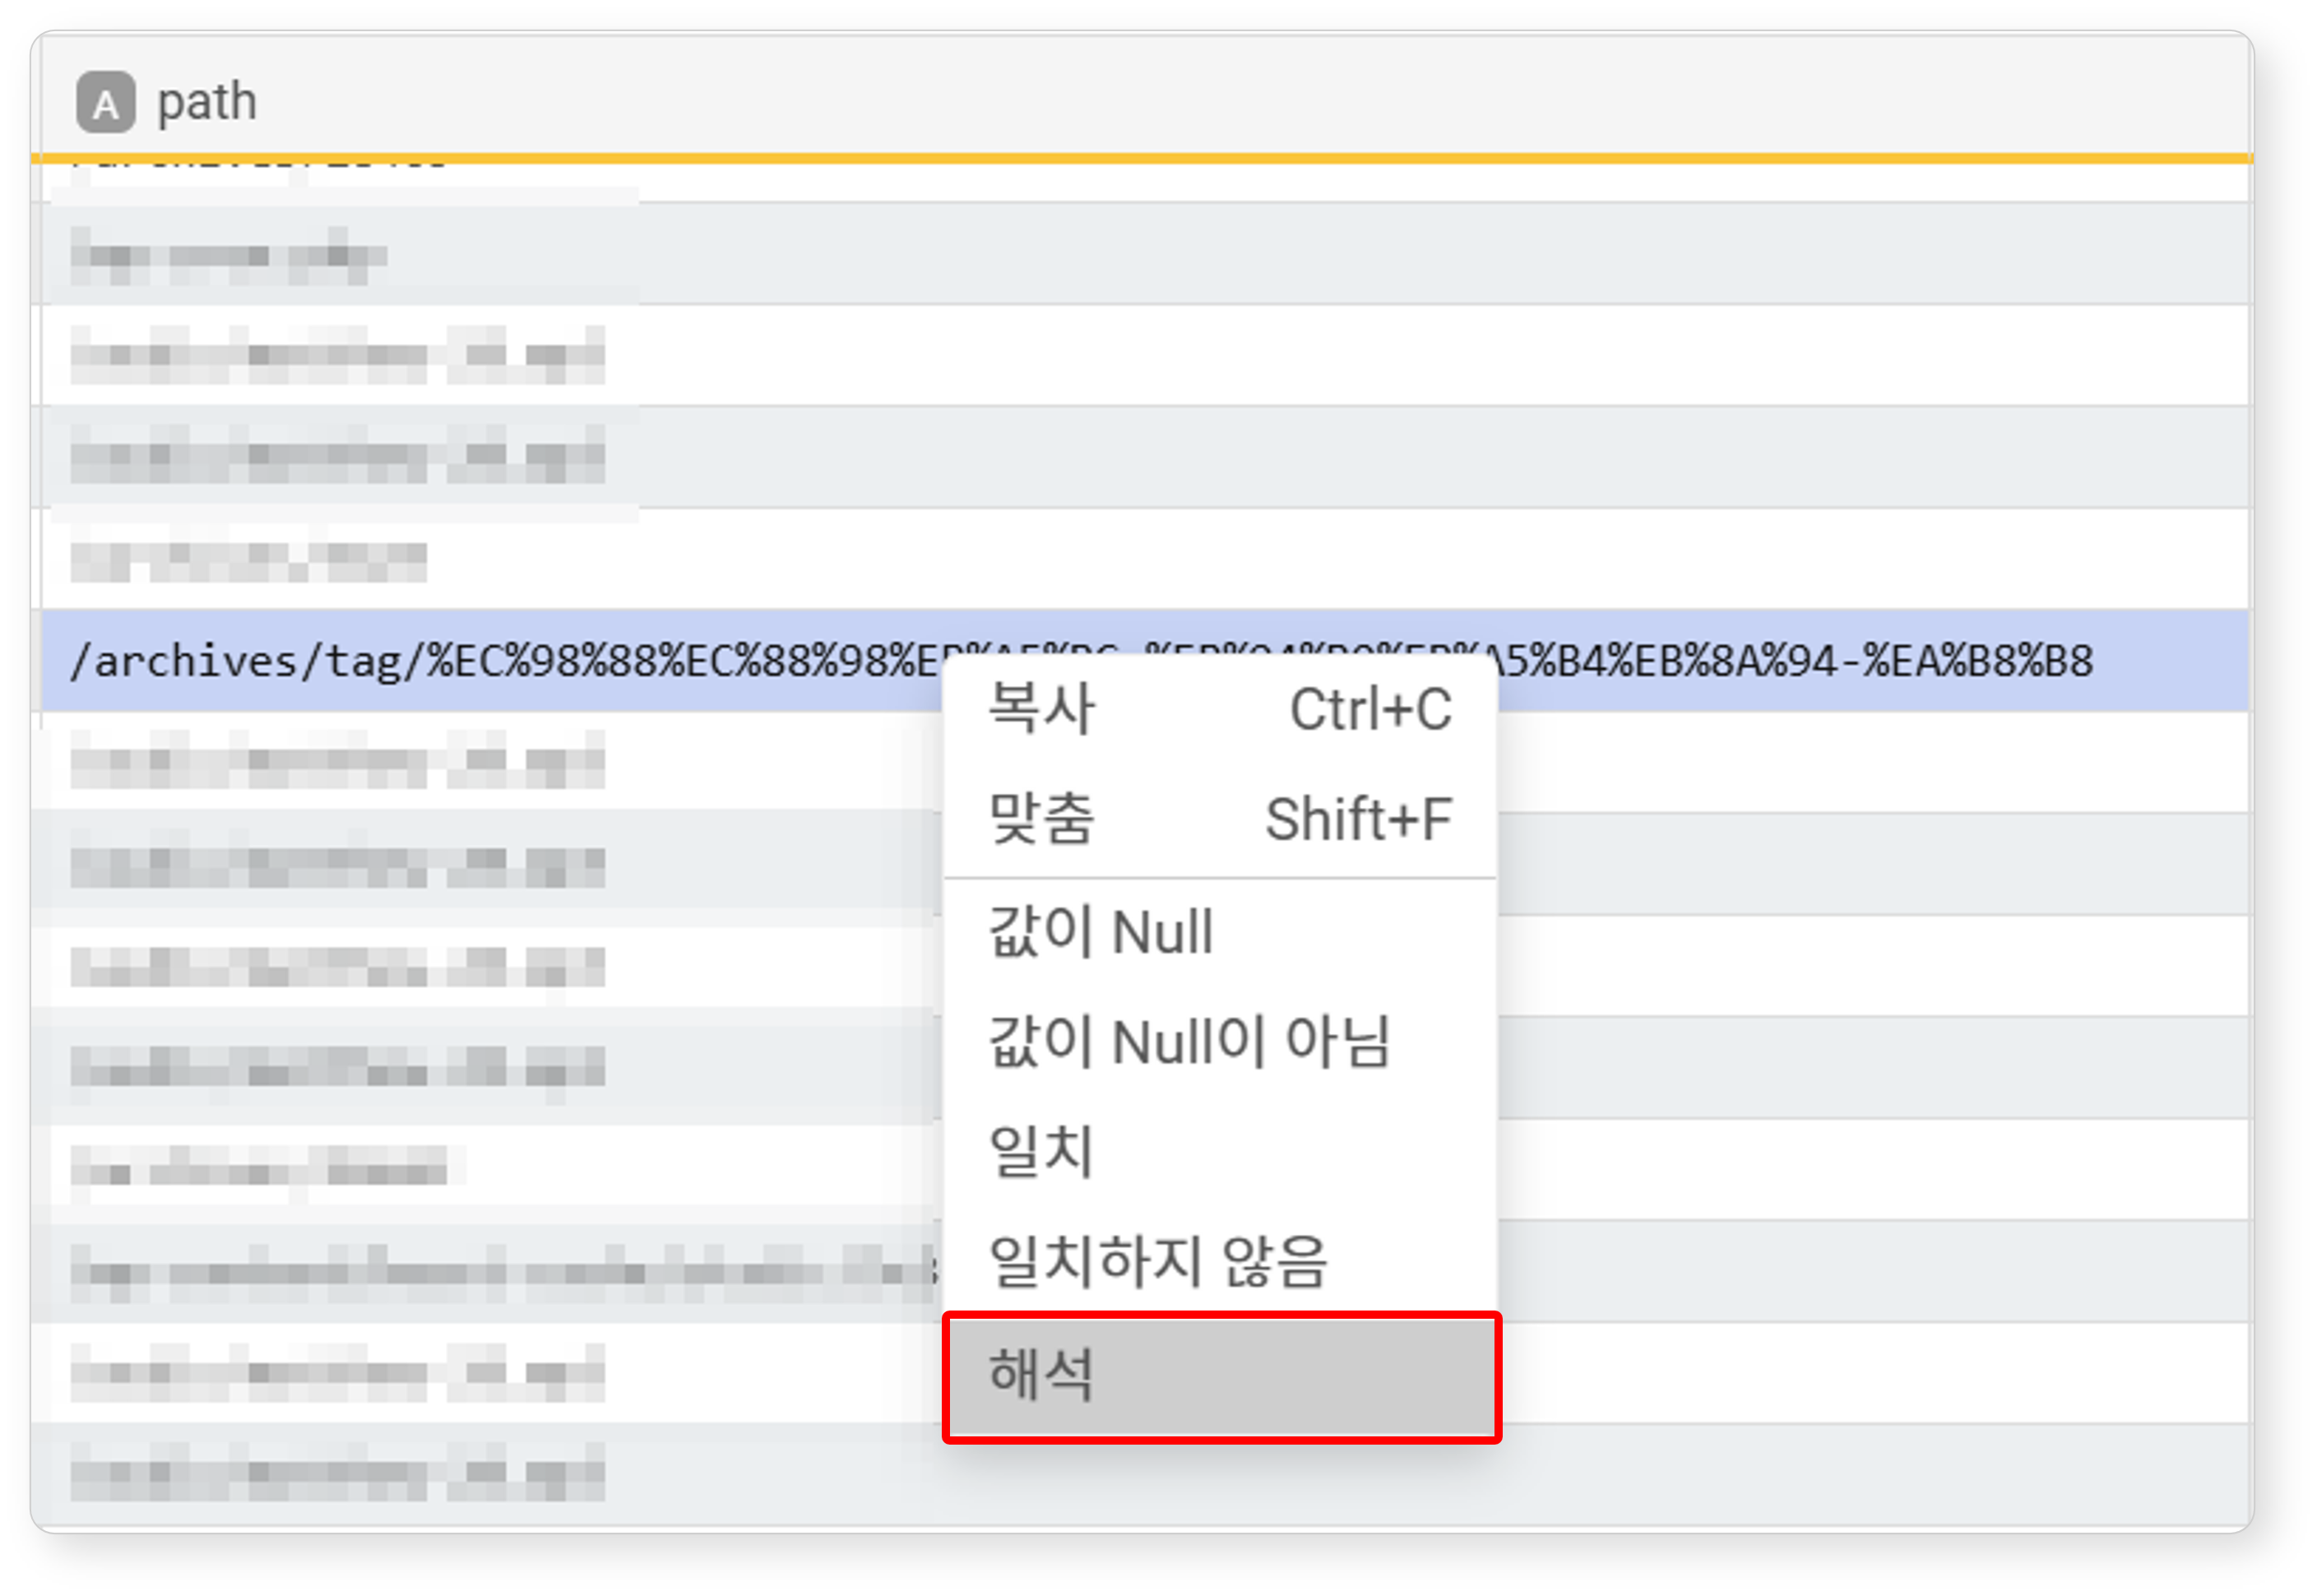Click the string type icon beside path
Screen dimensions: 2317x1596
[106, 102]
